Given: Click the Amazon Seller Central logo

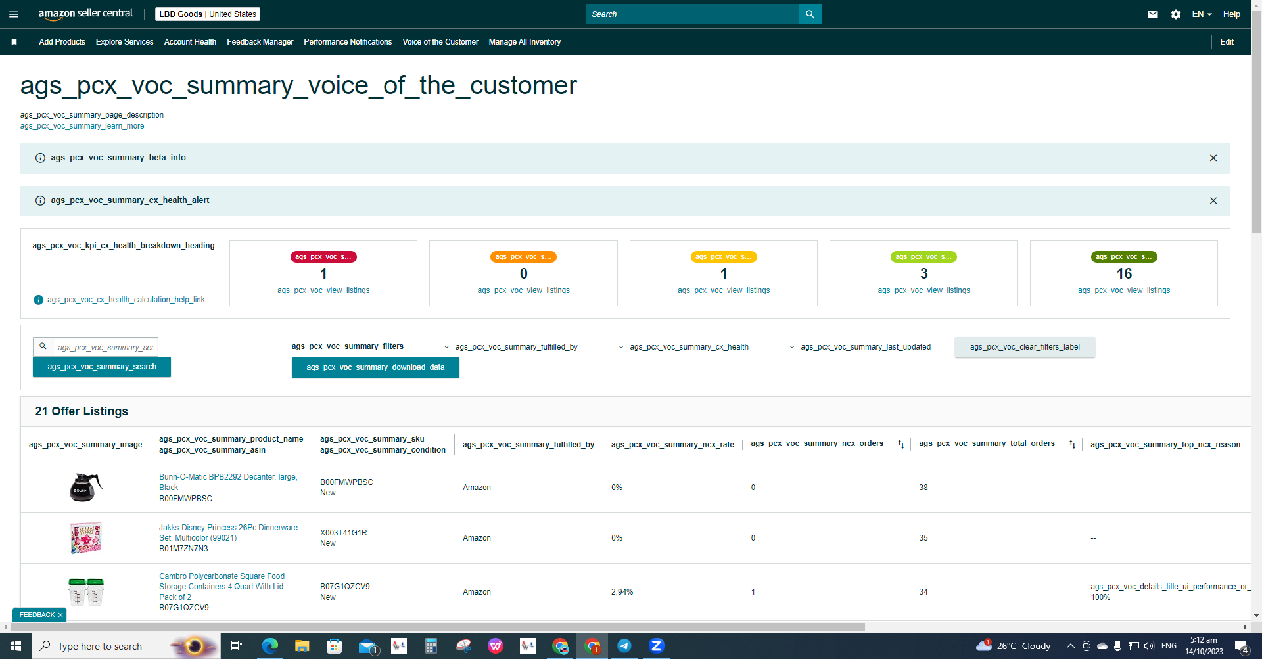Looking at the screenshot, I should (x=85, y=14).
